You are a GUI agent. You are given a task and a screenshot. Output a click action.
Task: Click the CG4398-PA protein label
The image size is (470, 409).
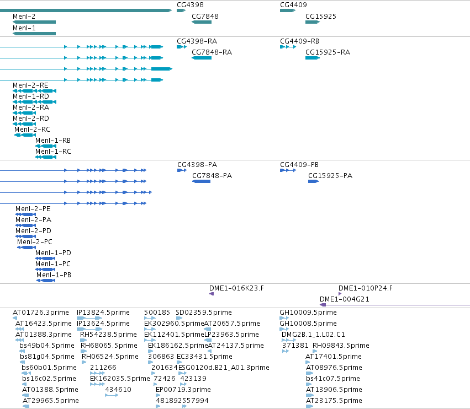(197, 165)
